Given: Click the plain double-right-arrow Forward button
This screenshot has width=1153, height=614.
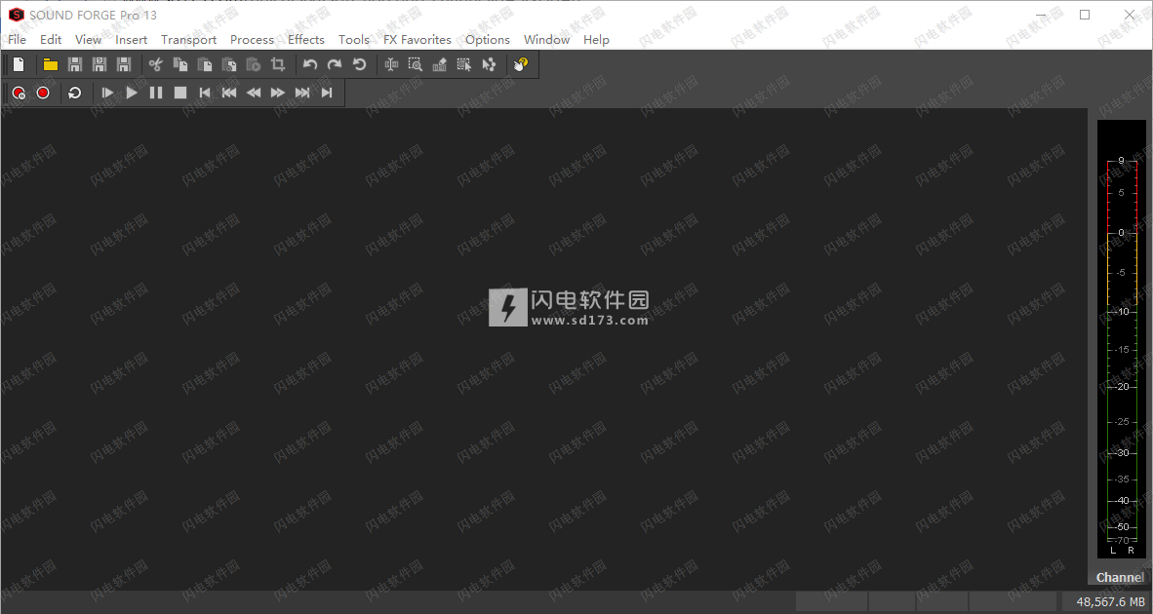Looking at the screenshot, I should point(277,93).
